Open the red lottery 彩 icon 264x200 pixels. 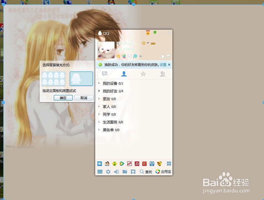[144, 164]
